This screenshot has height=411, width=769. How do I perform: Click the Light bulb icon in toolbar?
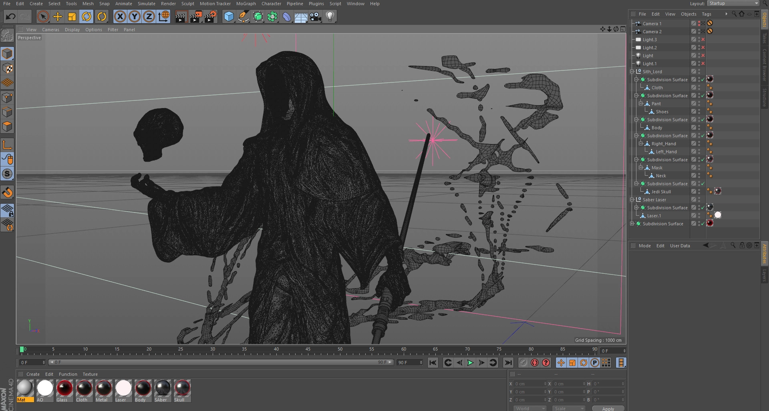(330, 16)
